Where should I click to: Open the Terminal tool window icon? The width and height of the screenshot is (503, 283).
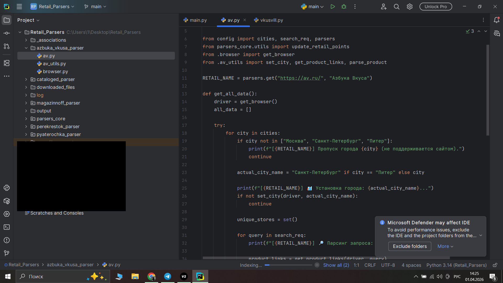click(x=7, y=227)
